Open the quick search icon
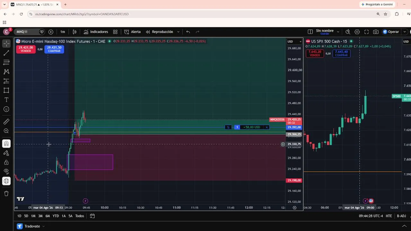The width and height of the screenshot is (411, 231). click(348, 32)
